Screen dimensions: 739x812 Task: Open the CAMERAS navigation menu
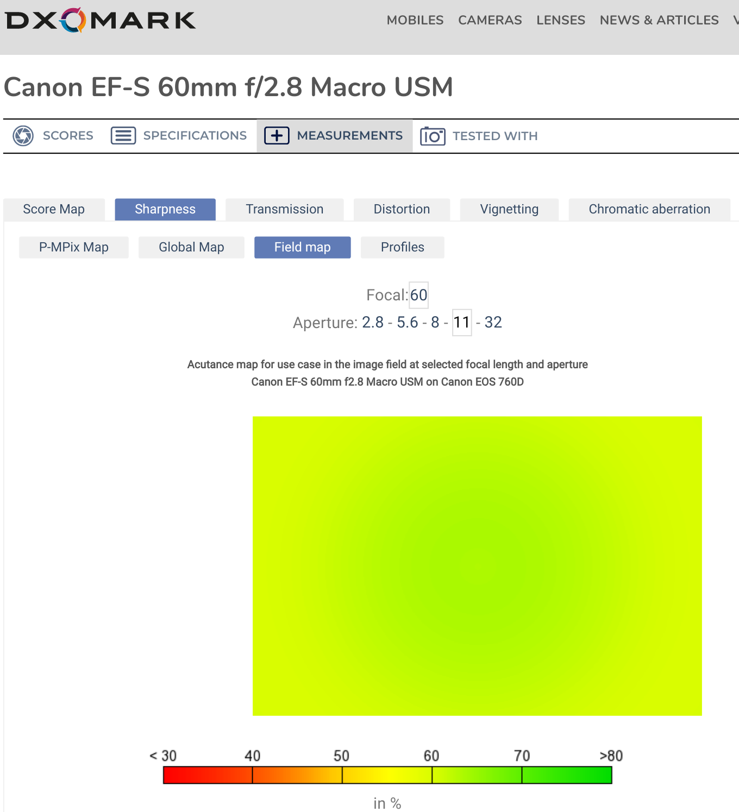point(490,20)
